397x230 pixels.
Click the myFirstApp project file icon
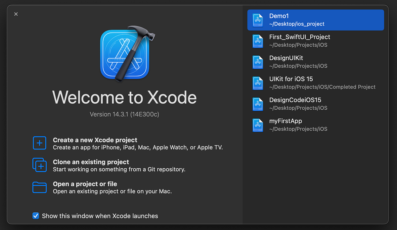(x=258, y=125)
